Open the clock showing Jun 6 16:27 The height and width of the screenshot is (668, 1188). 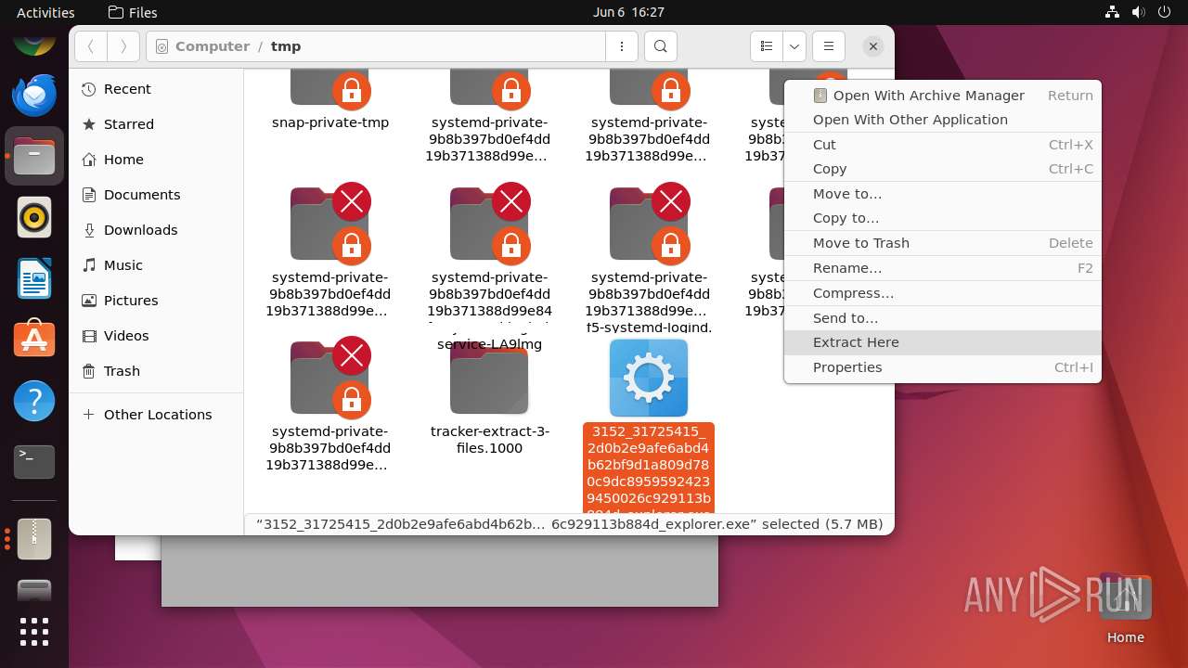coord(628,12)
